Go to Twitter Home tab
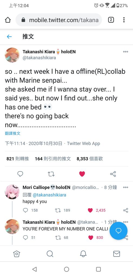Image resolution: width=133 pixels, height=277 pixels. [x=16, y=254]
